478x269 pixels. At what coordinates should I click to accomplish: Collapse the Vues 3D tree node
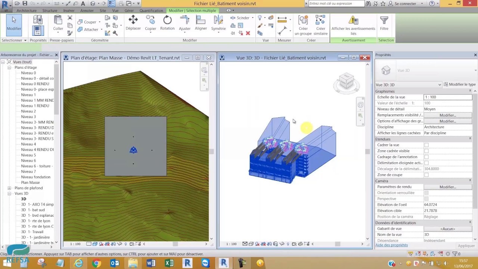[9, 194]
